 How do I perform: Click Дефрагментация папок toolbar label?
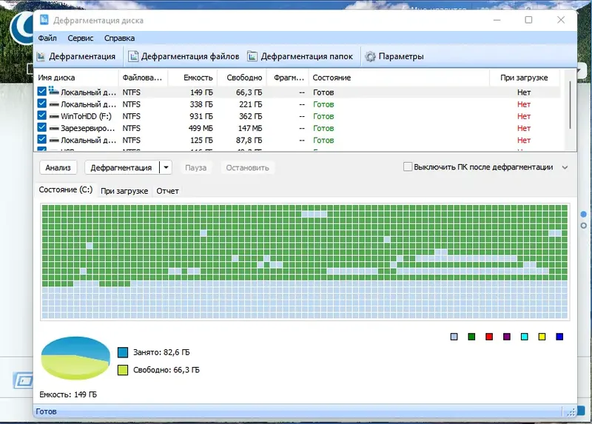pyautogui.click(x=306, y=57)
